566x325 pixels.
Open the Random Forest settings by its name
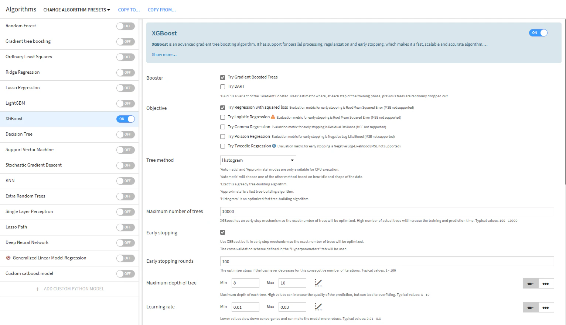(x=21, y=26)
